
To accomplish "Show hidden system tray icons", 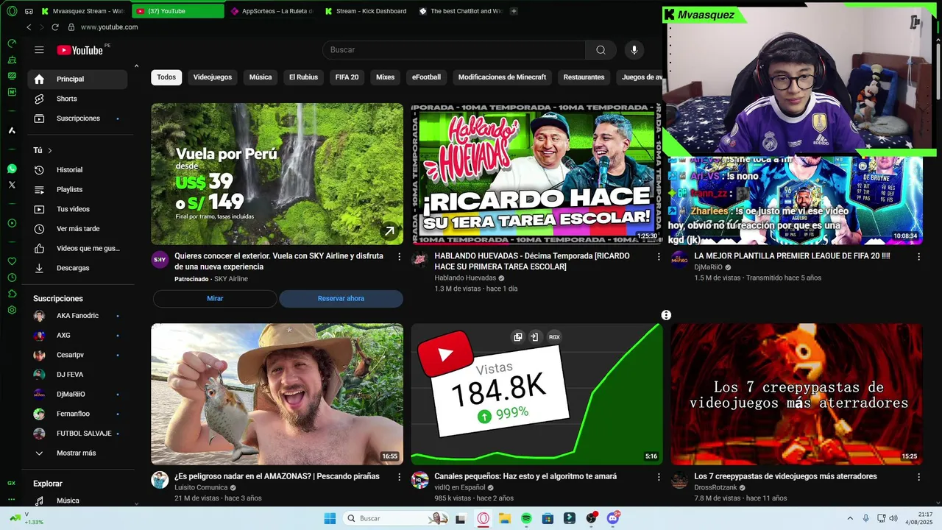I will [850, 518].
